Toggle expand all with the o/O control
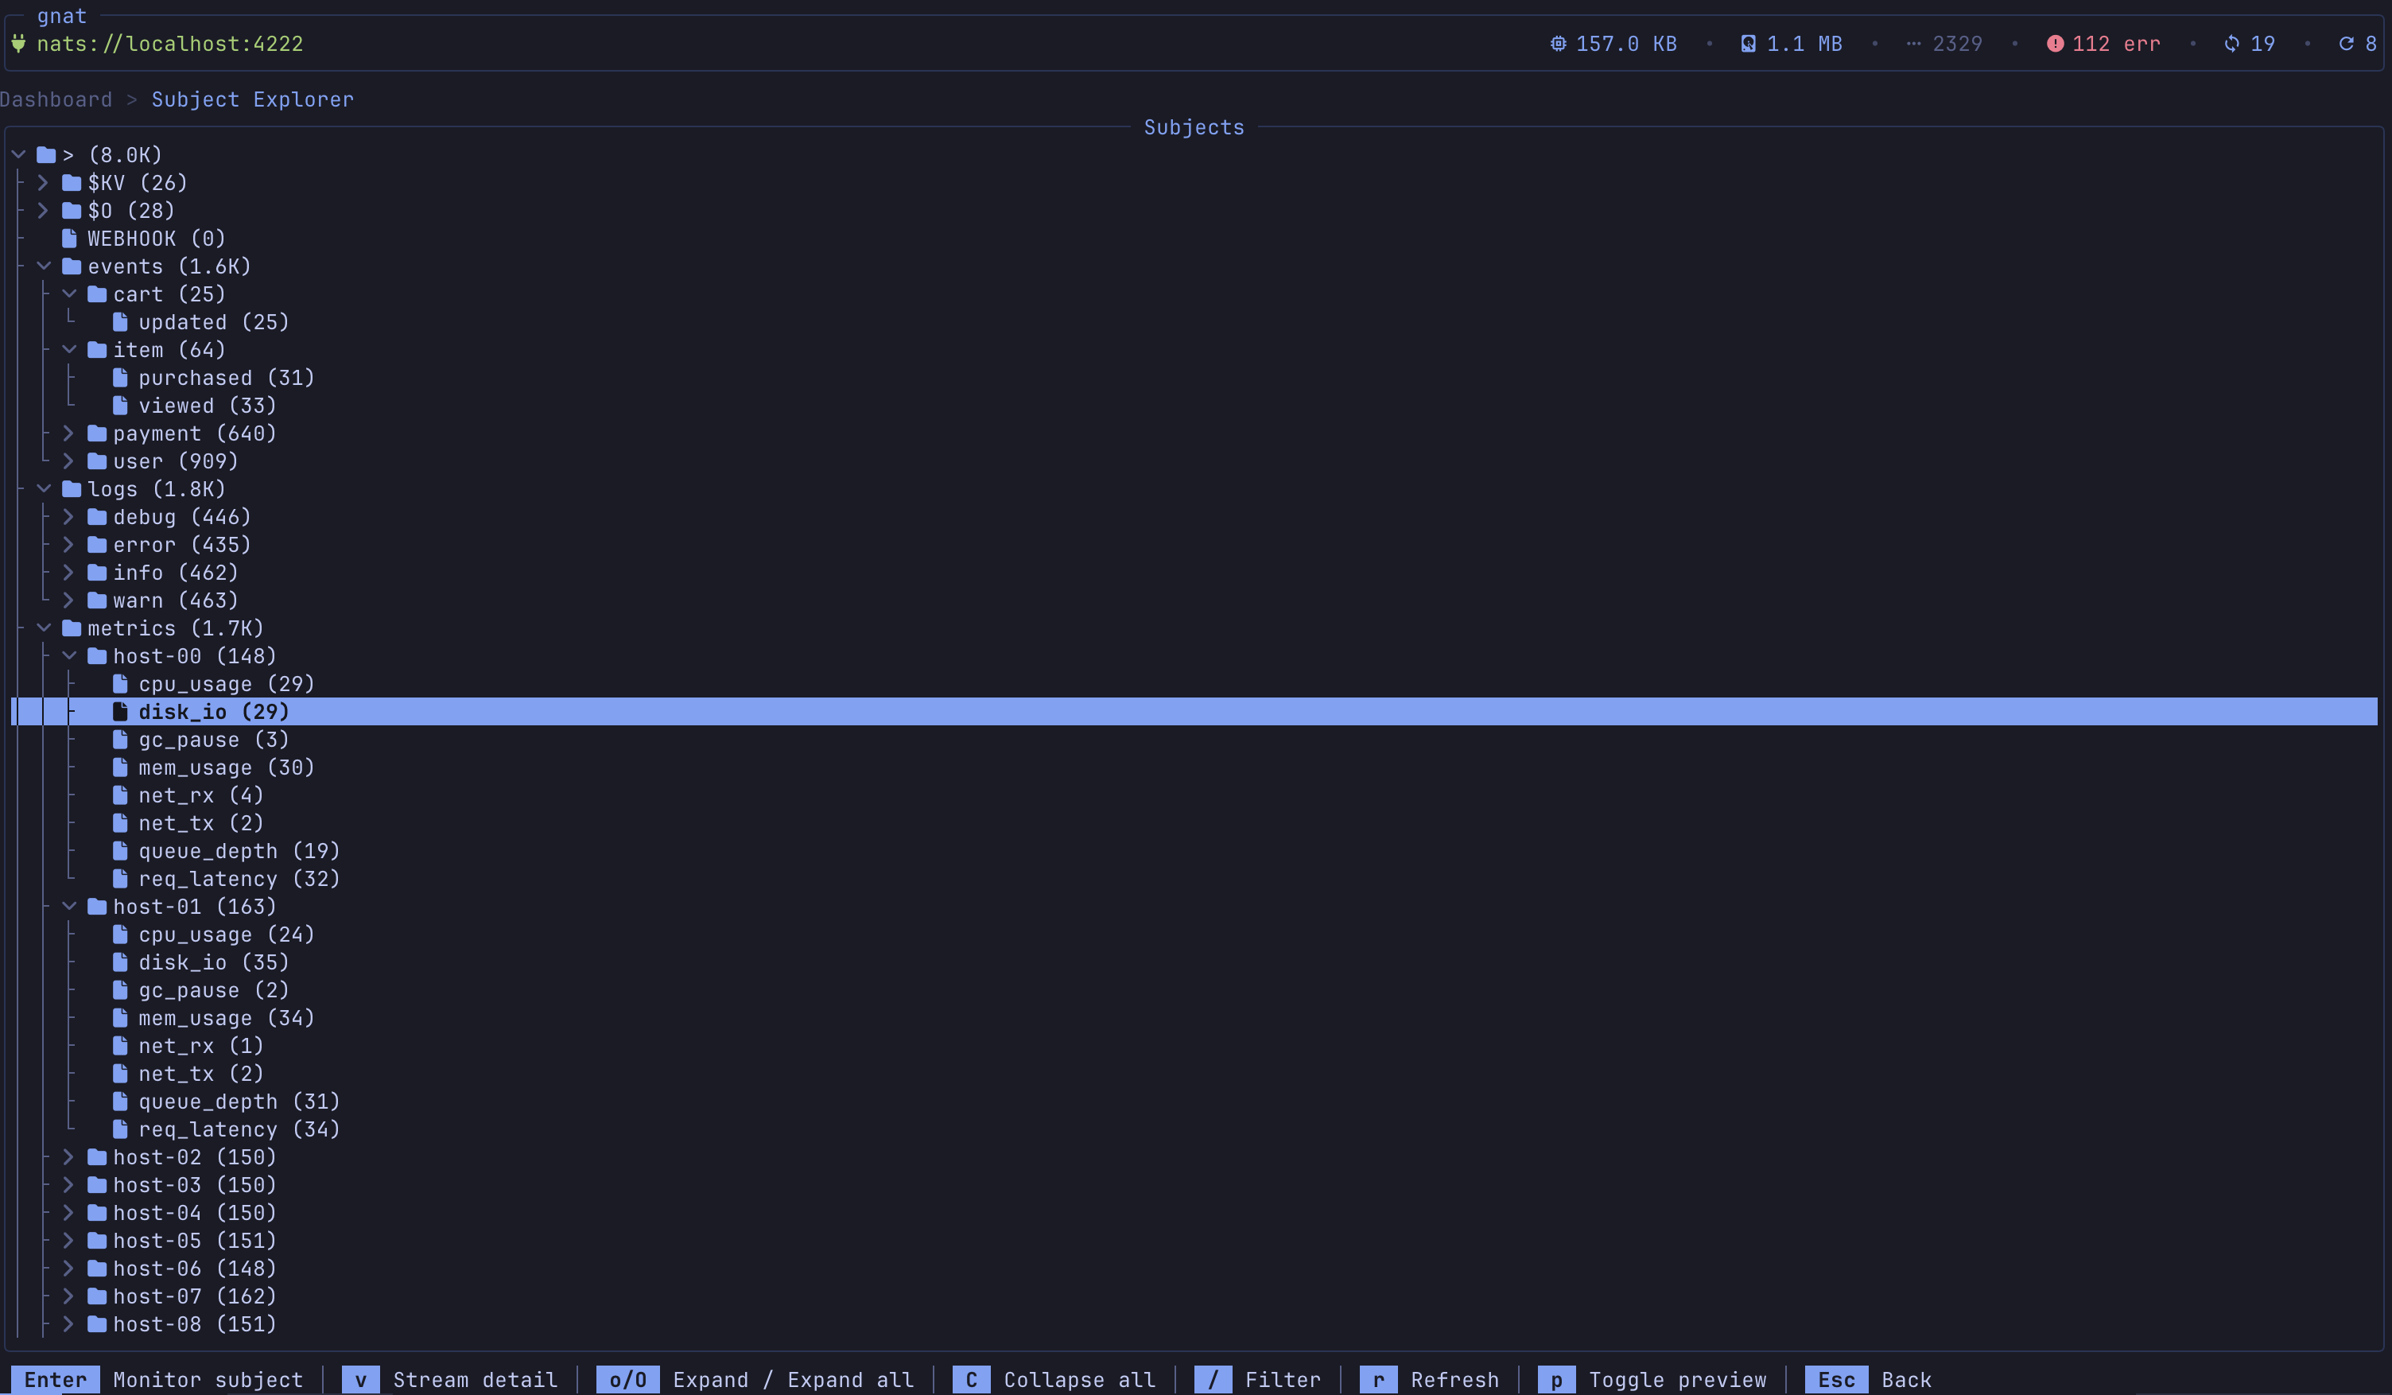This screenshot has width=2392, height=1395. 627,1379
